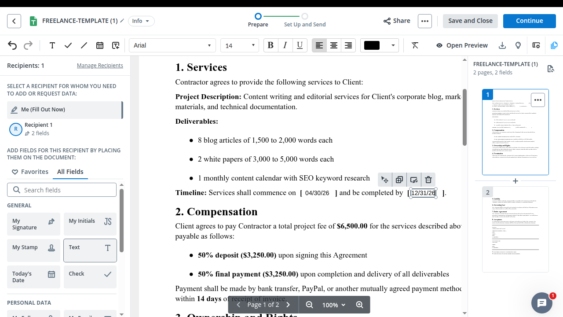Select the line drawing tool
Image resolution: width=563 pixels, height=317 pixels.
(84, 45)
